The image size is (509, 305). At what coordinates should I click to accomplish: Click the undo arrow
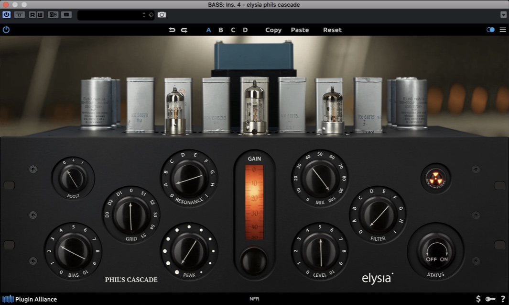click(172, 30)
